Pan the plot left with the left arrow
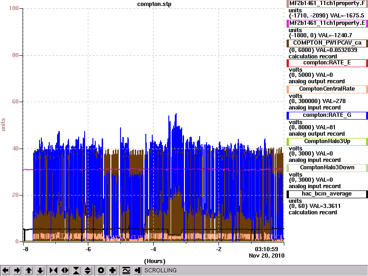 [6, 270]
